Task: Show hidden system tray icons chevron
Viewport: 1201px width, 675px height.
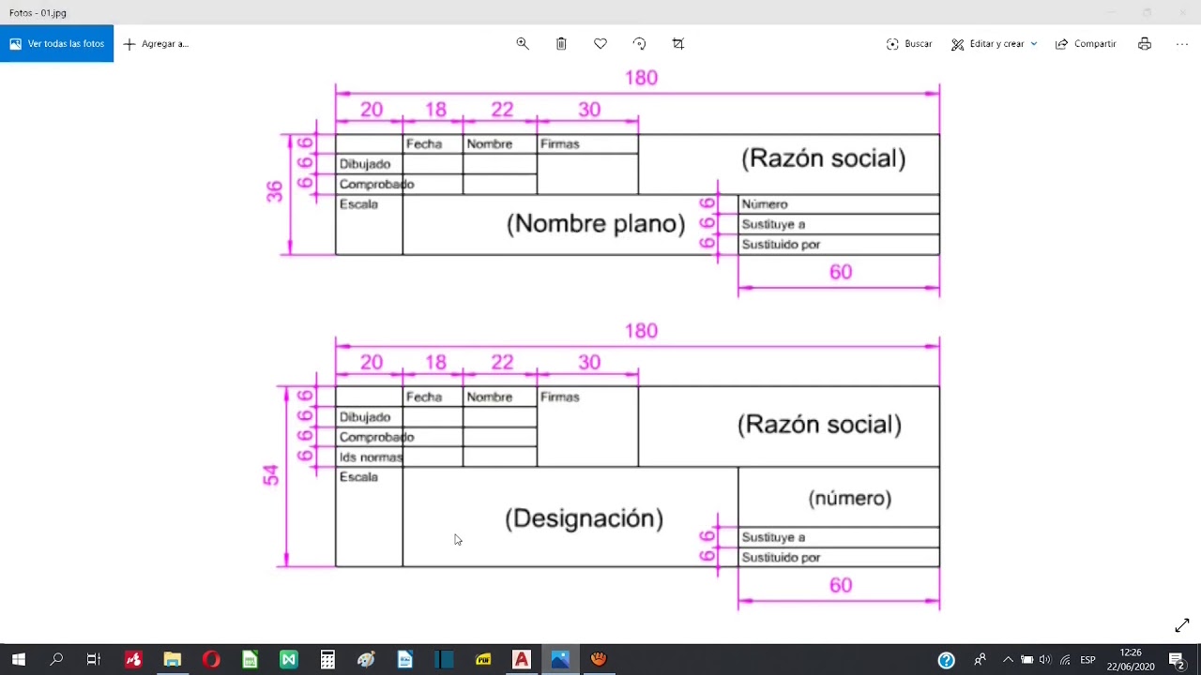Action: pyautogui.click(x=1008, y=660)
